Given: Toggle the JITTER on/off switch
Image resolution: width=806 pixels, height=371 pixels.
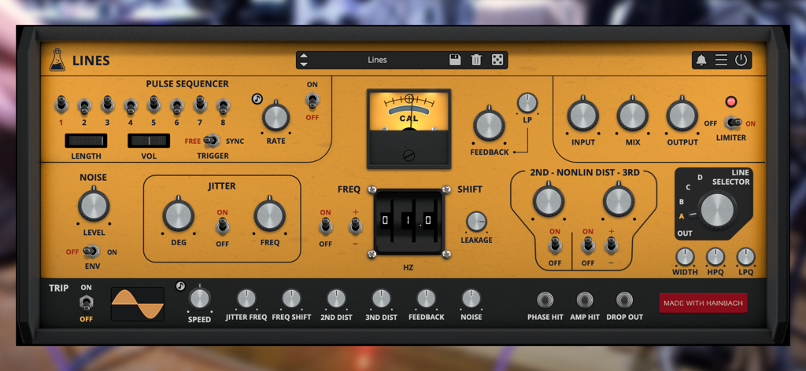Looking at the screenshot, I should pos(223,227).
